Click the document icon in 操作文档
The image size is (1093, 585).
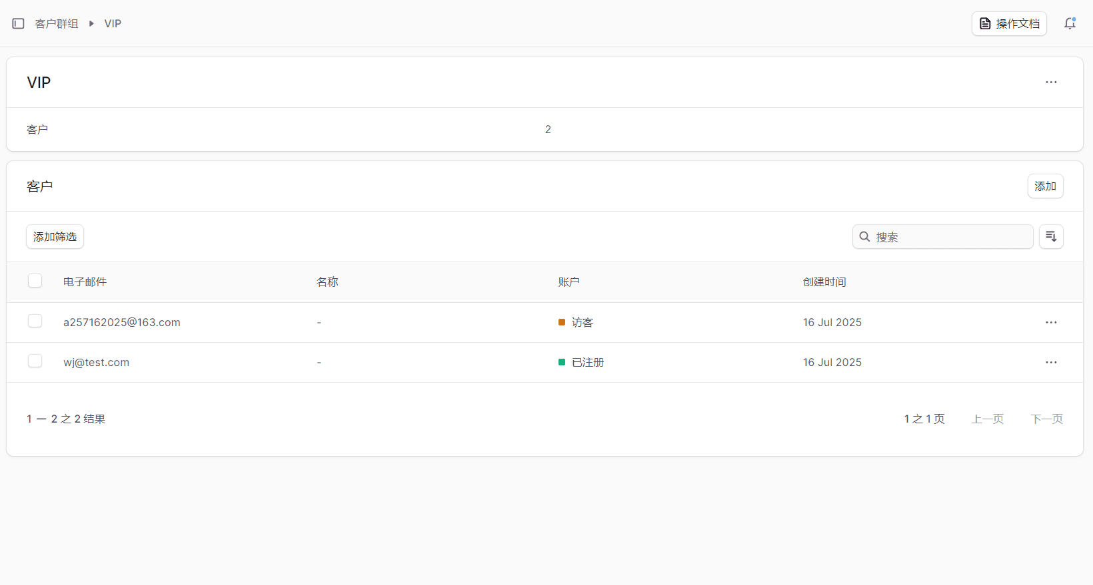pos(985,24)
